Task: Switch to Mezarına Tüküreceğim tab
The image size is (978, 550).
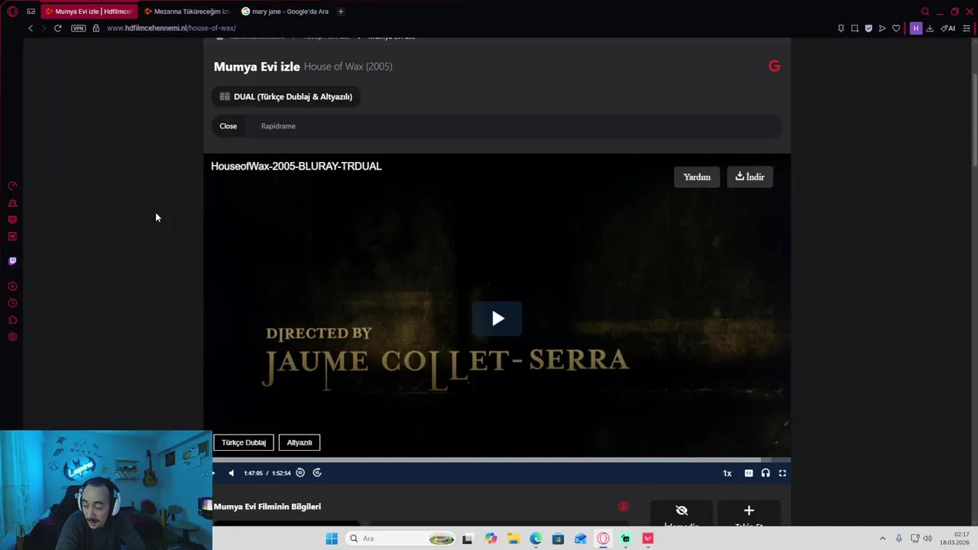Action: click(187, 11)
